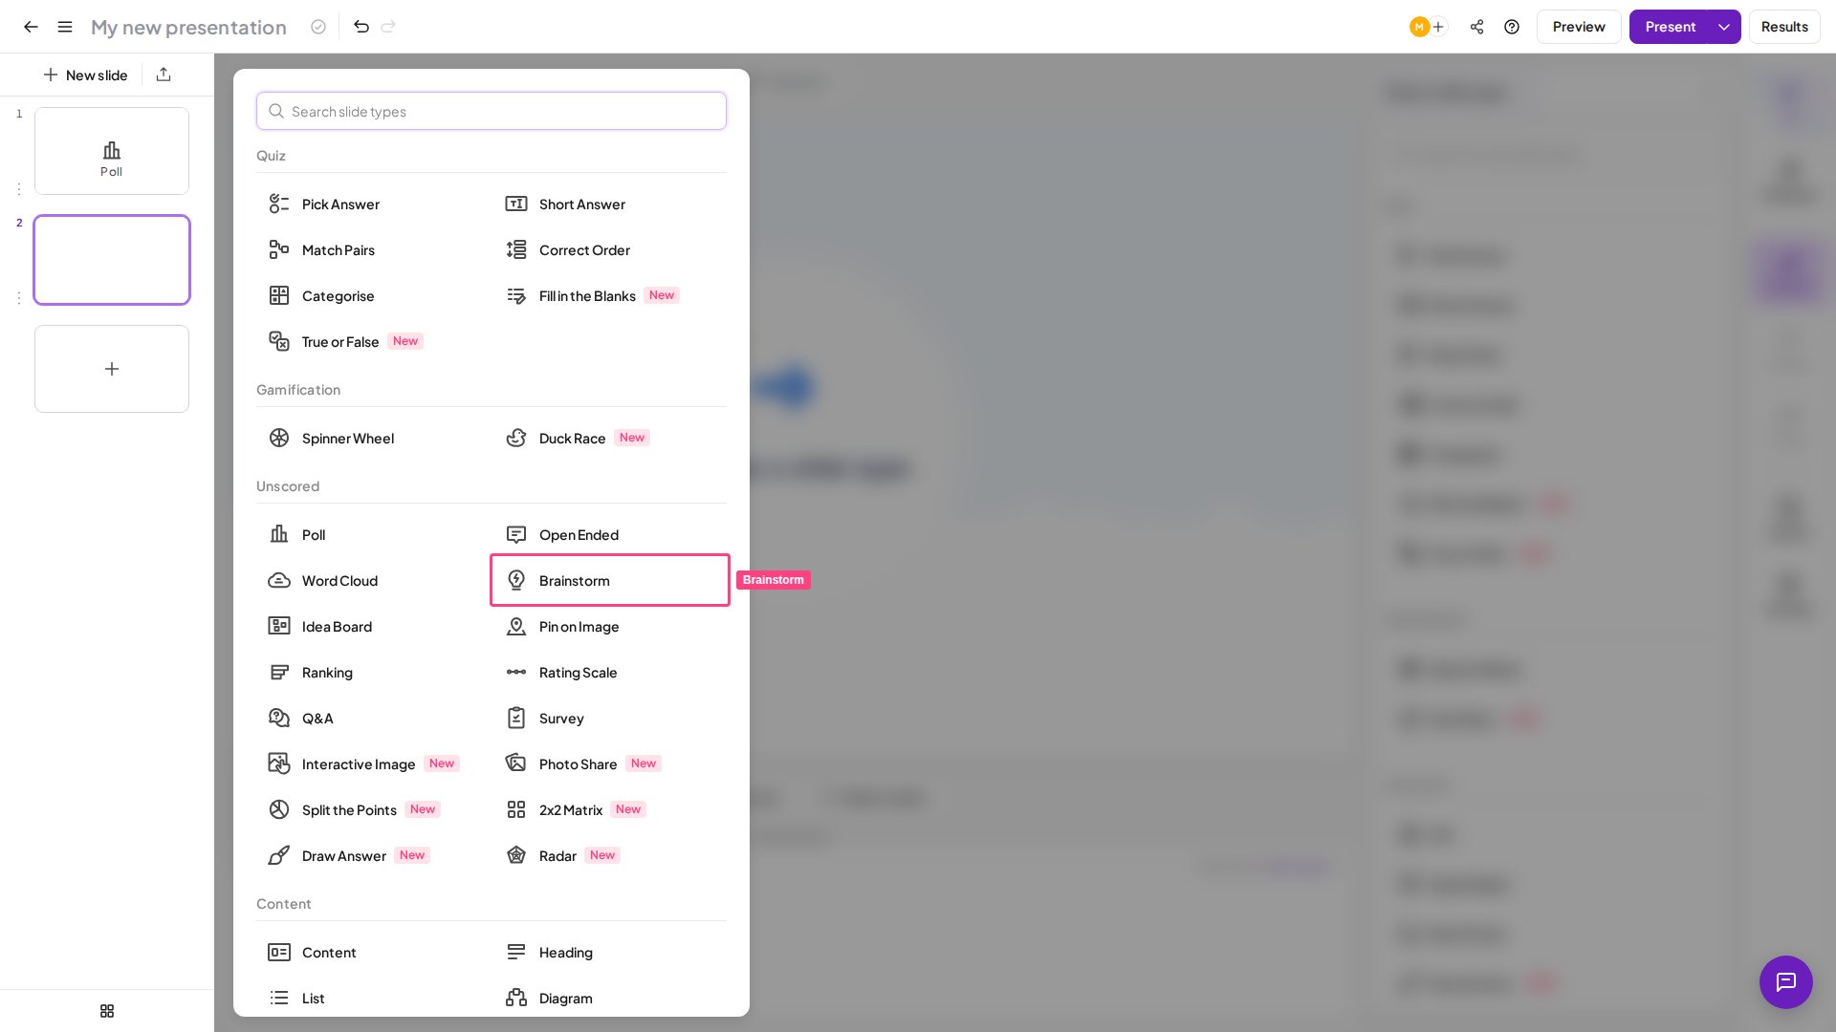Open the help question mark icon
The image size is (1836, 1032).
coord(1512,27)
